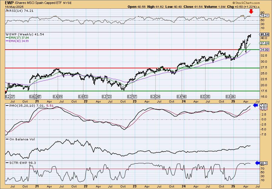Click the Chg +0.50 (+1.22%) value
This screenshot has width=272, height=189.
point(242,7)
